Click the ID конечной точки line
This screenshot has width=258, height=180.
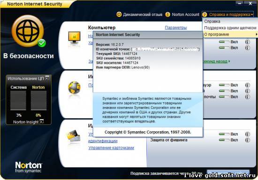click(148, 49)
